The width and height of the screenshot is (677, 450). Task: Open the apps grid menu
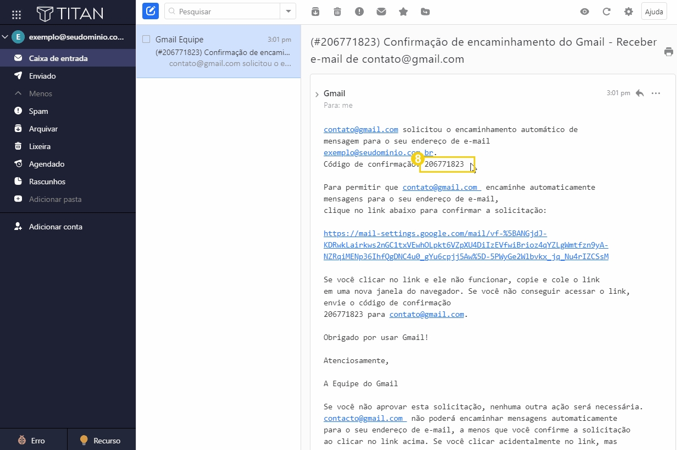(x=15, y=13)
